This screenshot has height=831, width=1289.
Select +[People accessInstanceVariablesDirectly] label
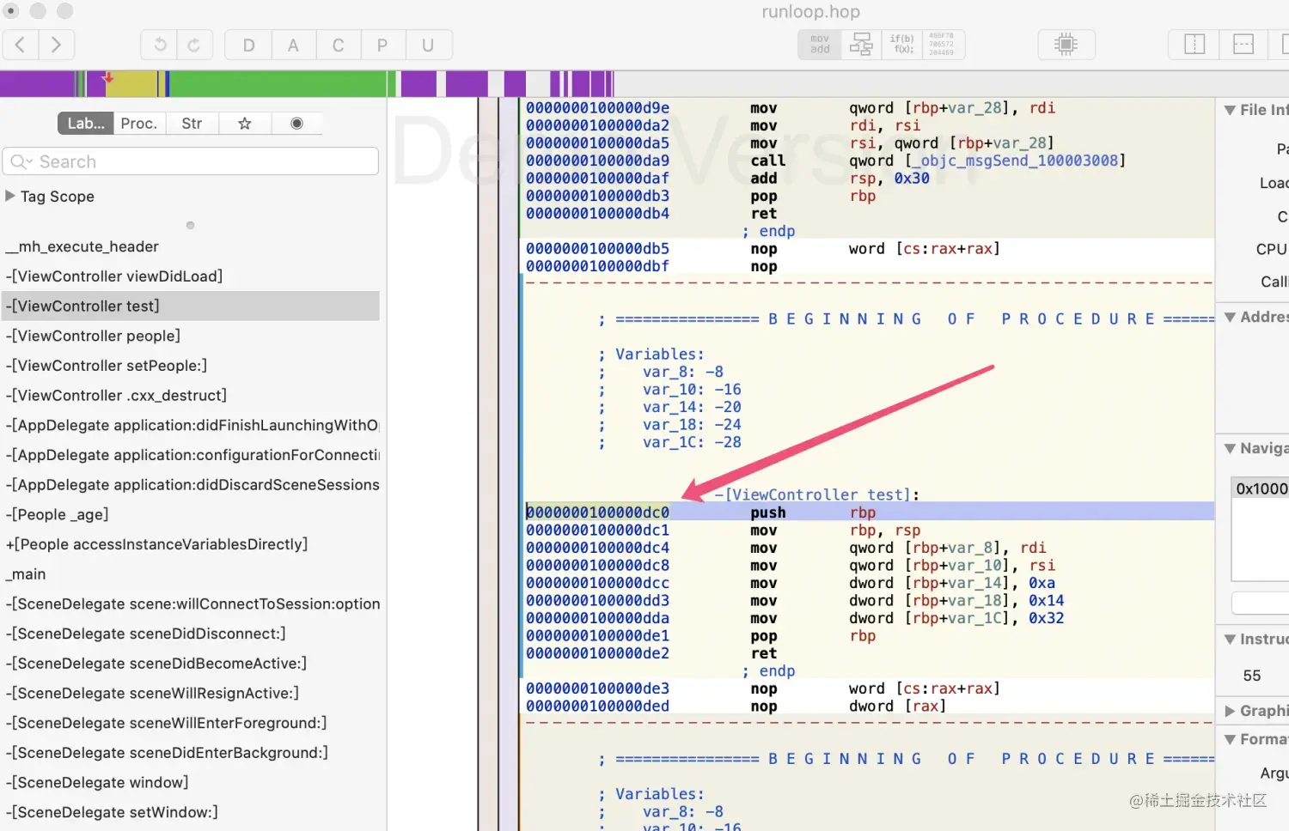click(190, 544)
